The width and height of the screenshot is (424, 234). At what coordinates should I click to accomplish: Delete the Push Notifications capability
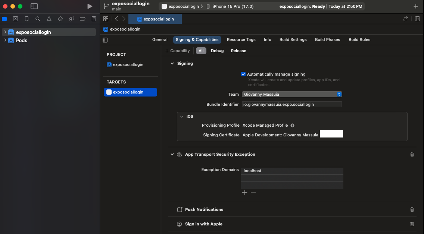[412, 209]
